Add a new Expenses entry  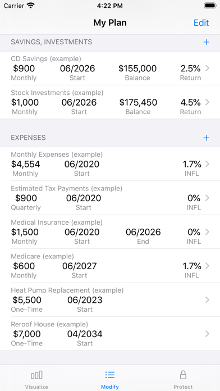[207, 138]
